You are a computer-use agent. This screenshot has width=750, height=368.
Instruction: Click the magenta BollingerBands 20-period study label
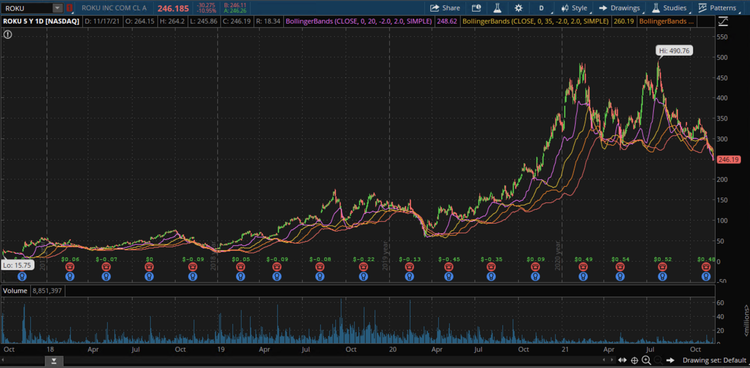pos(358,21)
